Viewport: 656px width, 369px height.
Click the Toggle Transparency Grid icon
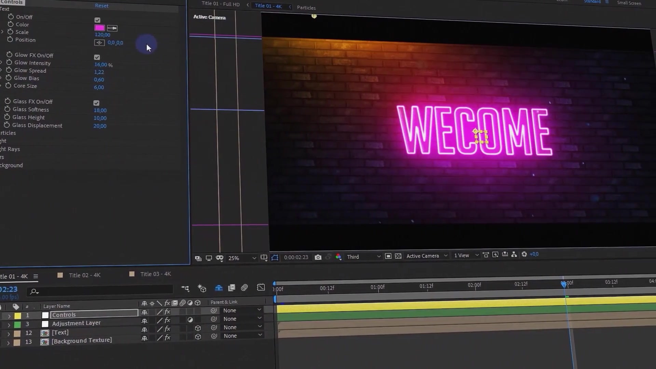coord(398,256)
